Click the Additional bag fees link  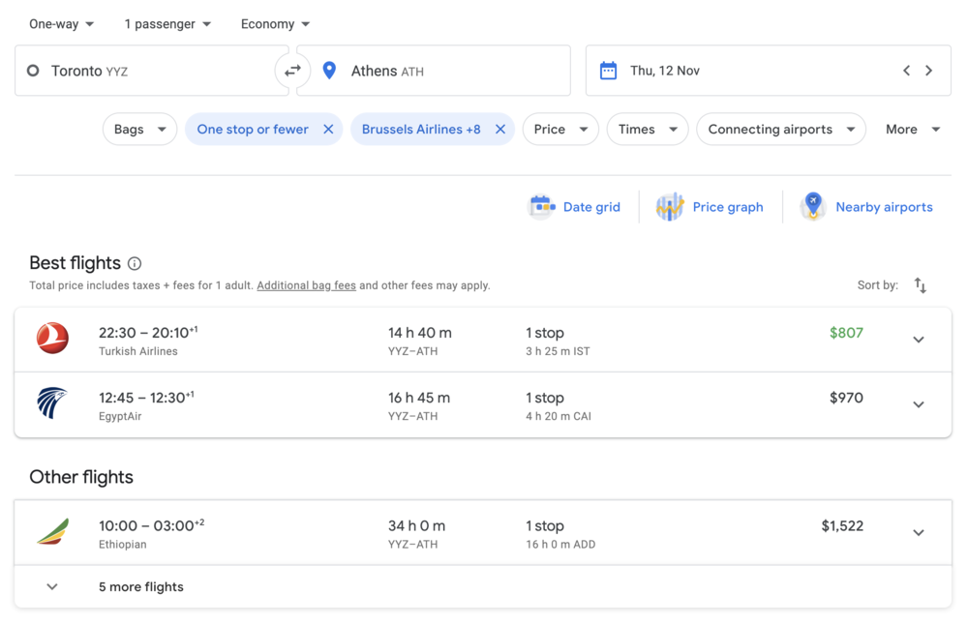[306, 285]
